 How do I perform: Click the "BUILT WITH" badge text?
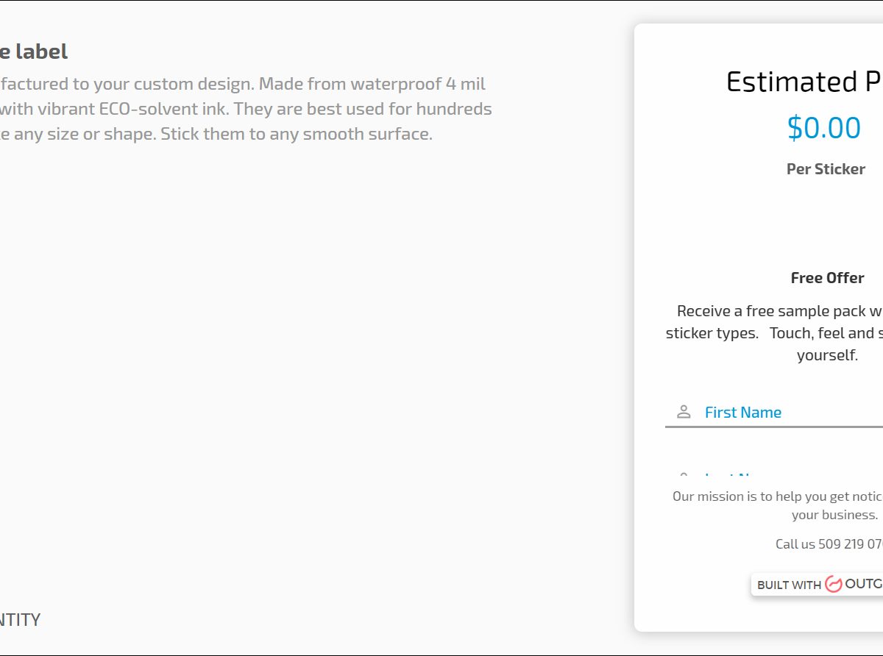pyautogui.click(x=789, y=585)
